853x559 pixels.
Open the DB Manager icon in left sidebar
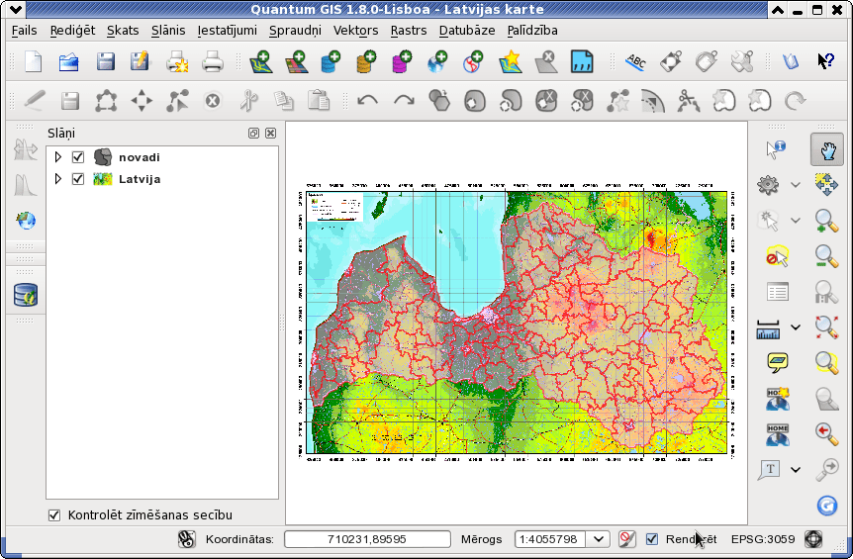26,295
